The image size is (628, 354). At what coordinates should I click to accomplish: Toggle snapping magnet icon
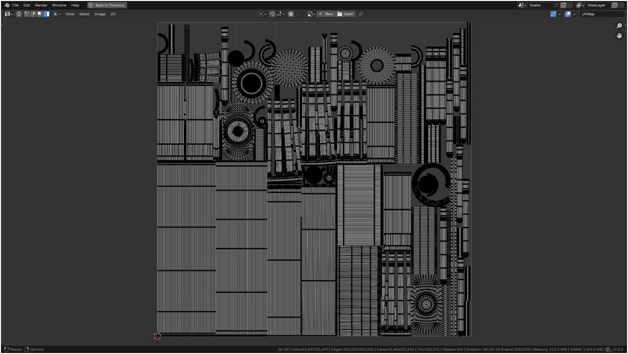click(272, 14)
